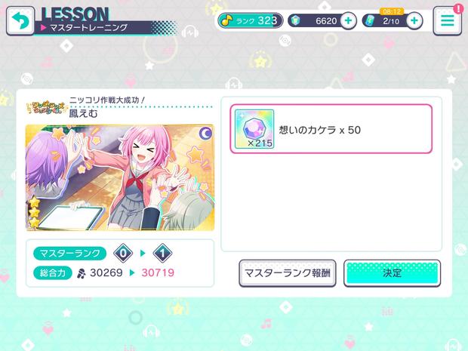The height and width of the screenshot is (351, 468).
Task: Confirm with the 決定 button
Action: tap(393, 273)
